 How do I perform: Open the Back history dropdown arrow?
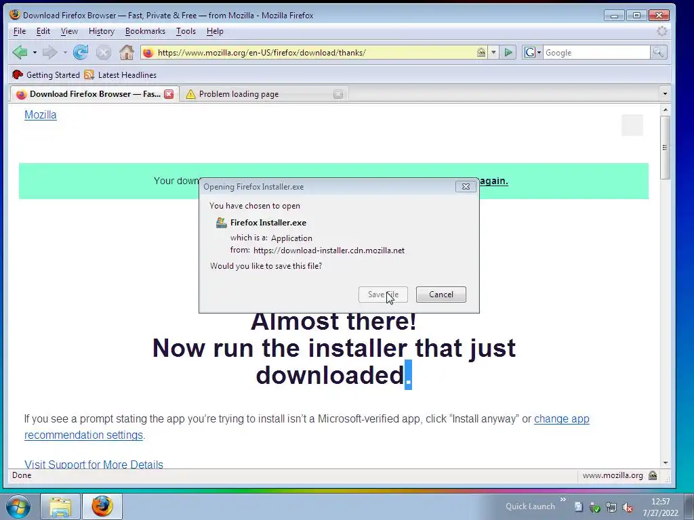(35, 53)
